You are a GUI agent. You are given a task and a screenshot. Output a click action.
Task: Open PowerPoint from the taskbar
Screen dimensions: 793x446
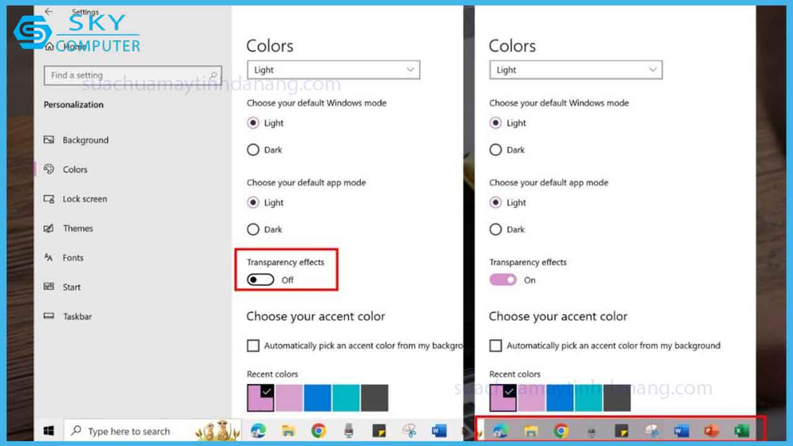(711, 431)
